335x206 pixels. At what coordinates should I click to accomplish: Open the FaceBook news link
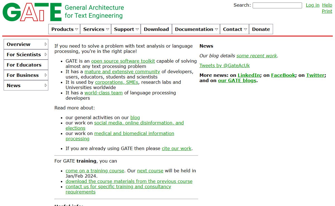283,75
